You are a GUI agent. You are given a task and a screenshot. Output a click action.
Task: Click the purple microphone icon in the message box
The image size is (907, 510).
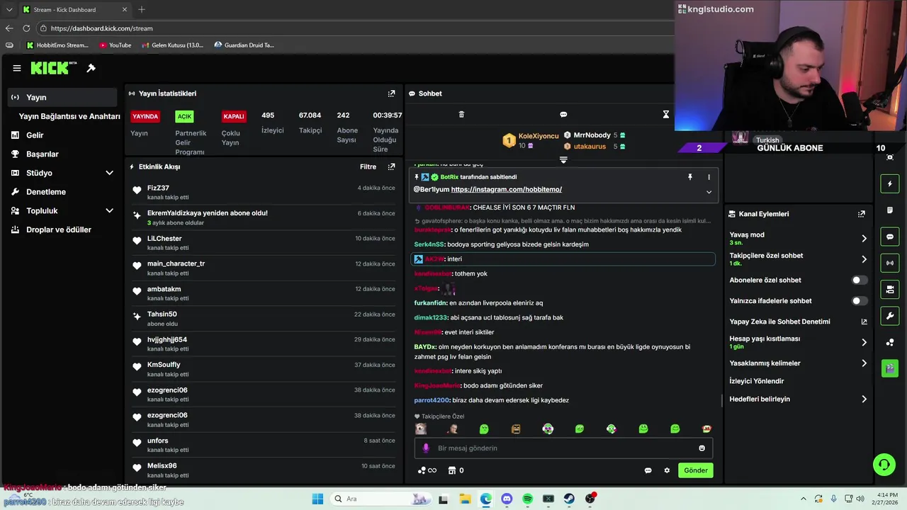pyautogui.click(x=426, y=448)
